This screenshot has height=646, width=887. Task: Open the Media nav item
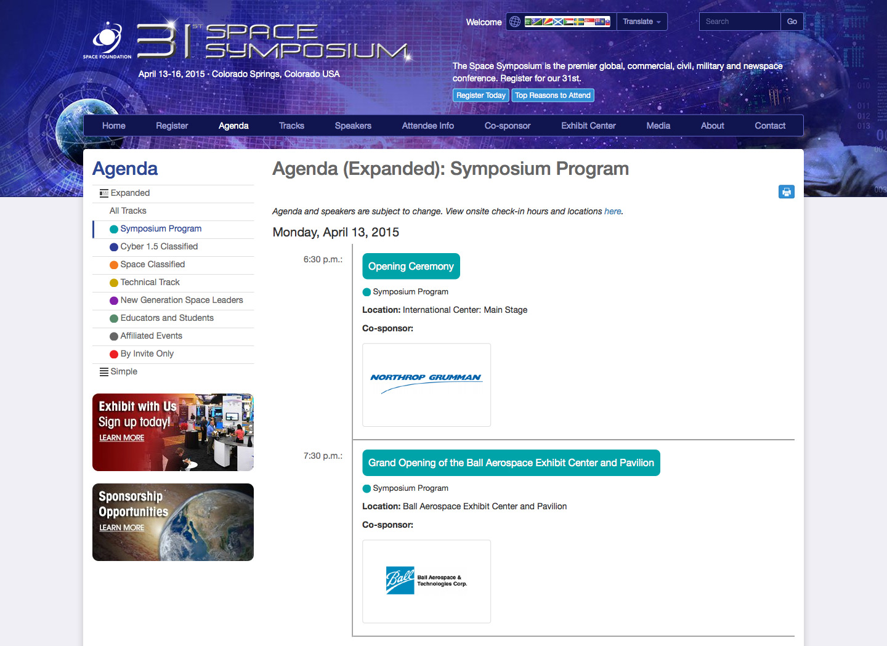coord(658,126)
